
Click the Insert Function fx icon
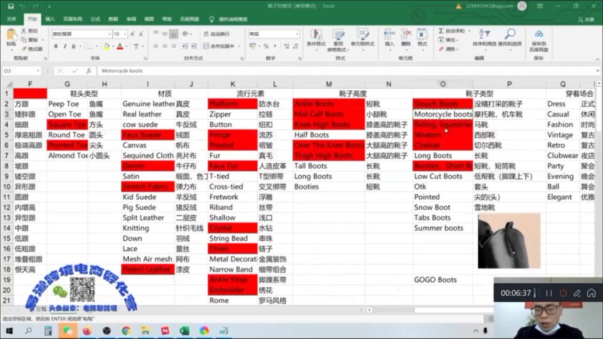[x=88, y=71]
